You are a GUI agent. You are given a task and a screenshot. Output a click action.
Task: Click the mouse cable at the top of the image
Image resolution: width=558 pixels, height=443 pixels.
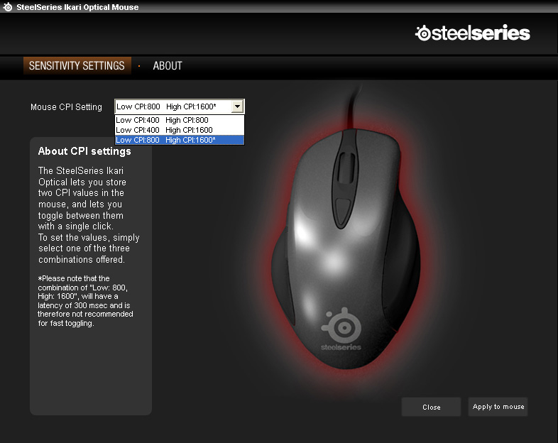(x=352, y=106)
